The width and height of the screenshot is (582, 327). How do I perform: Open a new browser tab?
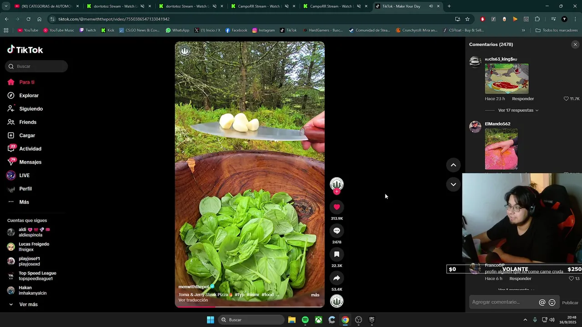pyautogui.click(x=449, y=6)
